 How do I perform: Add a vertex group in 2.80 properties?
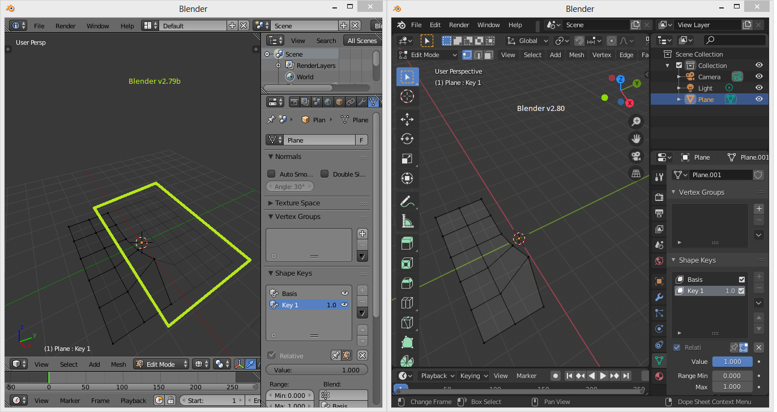point(759,209)
